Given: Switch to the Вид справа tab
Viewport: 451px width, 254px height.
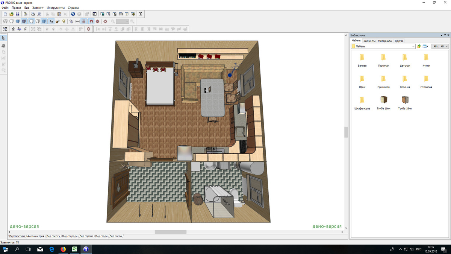Looking at the screenshot, I should 86,236.
